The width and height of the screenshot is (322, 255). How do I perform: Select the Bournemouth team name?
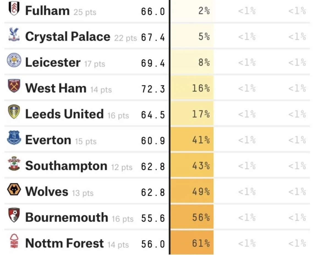pyautogui.click(x=66, y=218)
